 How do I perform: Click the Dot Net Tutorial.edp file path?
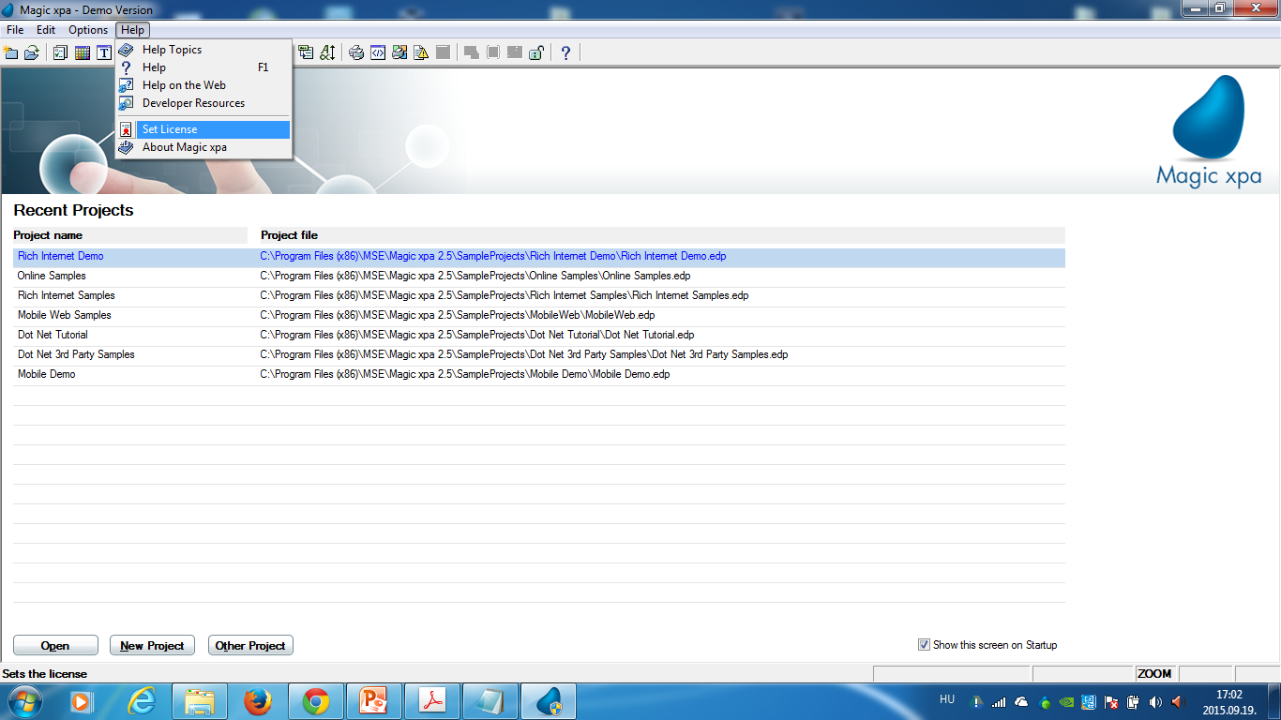coord(476,335)
